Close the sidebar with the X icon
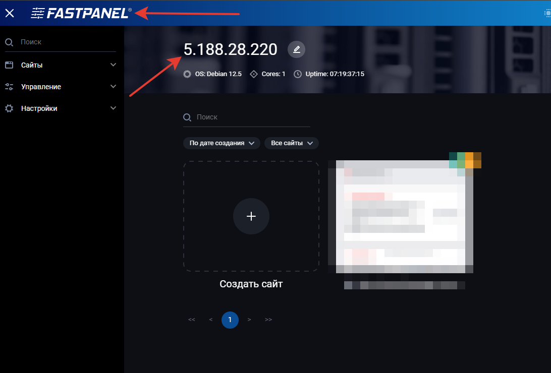Image resolution: width=551 pixels, height=373 pixels. pos(10,13)
